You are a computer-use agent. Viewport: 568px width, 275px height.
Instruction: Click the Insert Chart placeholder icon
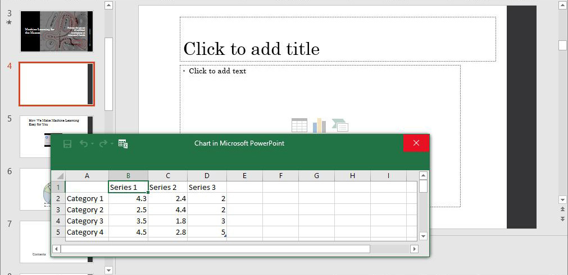click(319, 125)
